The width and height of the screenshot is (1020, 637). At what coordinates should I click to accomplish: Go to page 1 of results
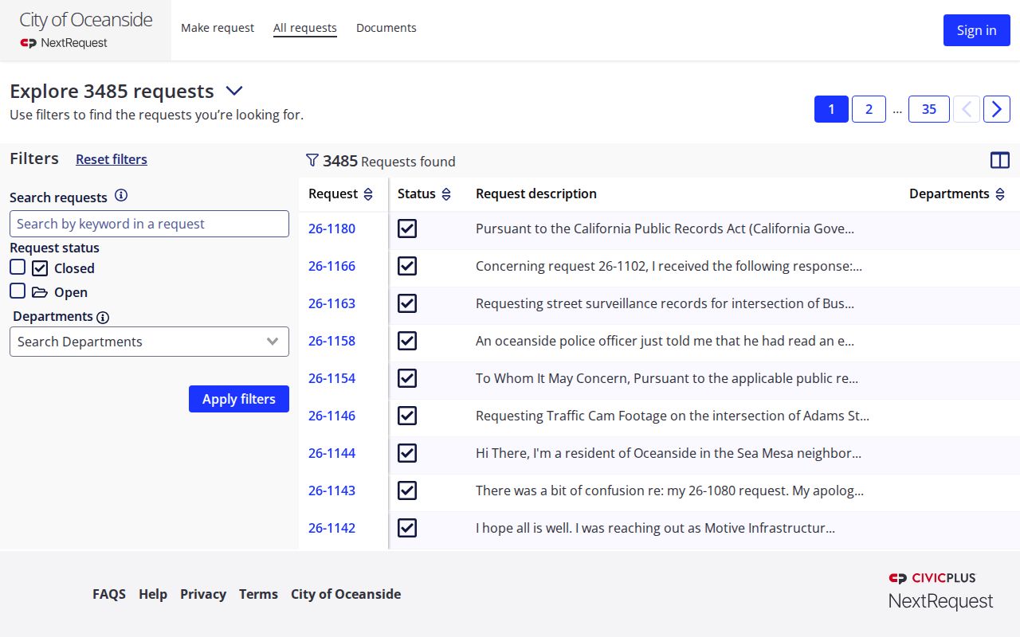(831, 109)
